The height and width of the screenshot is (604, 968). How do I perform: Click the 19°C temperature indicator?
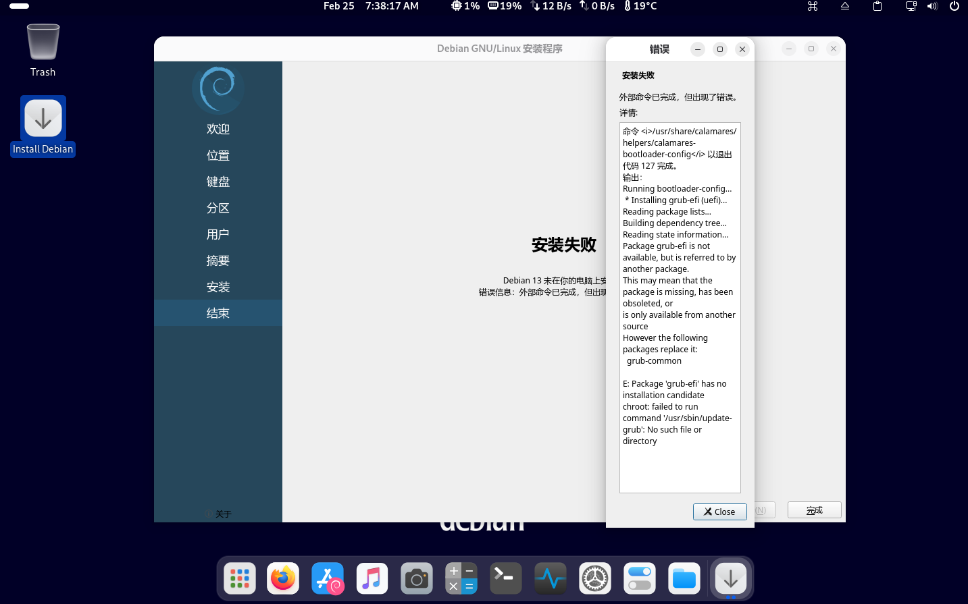pos(640,6)
